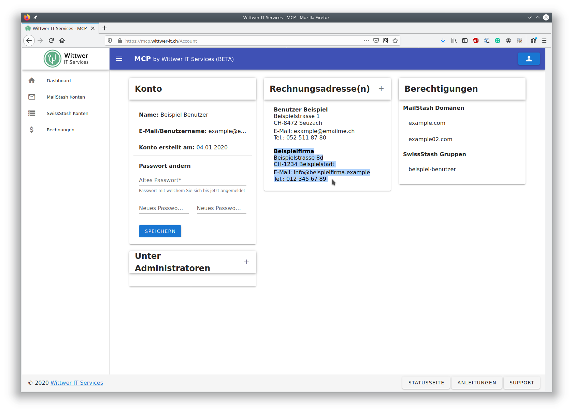Save page to Pocket
The width and height of the screenshot is (573, 413).
click(x=376, y=41)
